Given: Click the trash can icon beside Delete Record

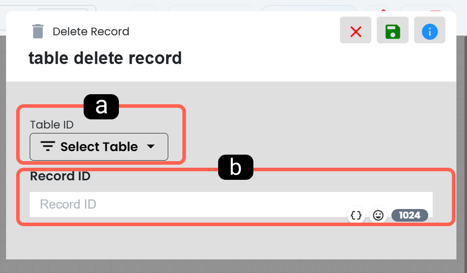Looking at the screenshot, I should [38, 31].
